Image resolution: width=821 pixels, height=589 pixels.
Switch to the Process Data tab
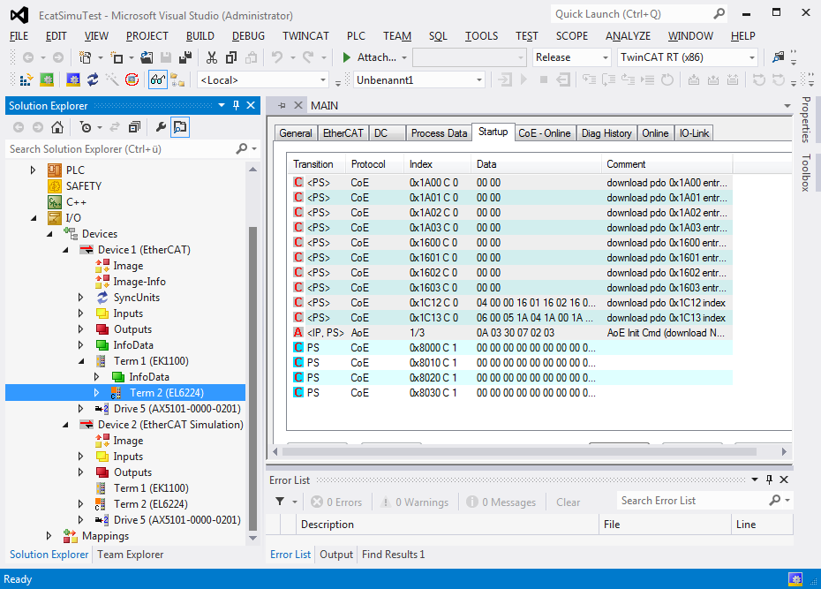439,133
